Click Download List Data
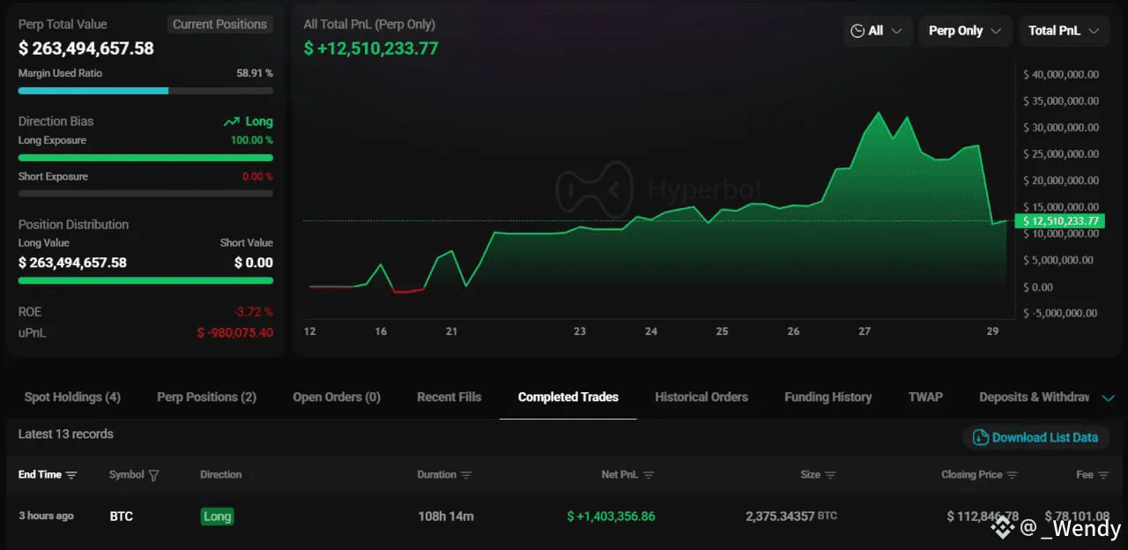Viewport: 1128px width, 550px height. [1044, 437]
